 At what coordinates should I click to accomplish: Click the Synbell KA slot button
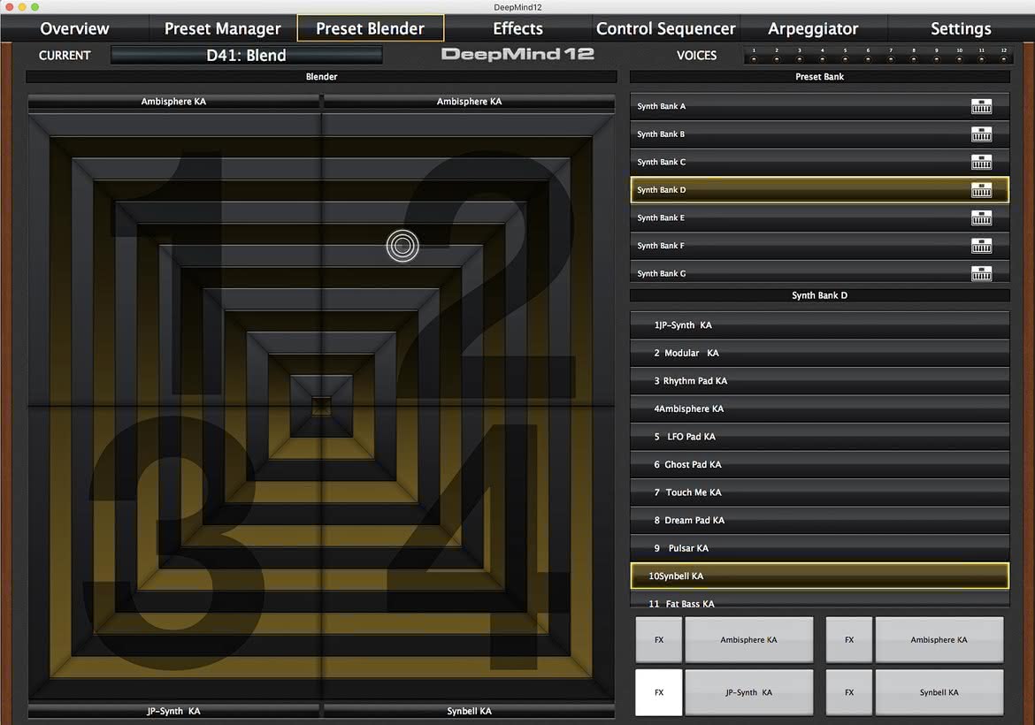point(939,692)
